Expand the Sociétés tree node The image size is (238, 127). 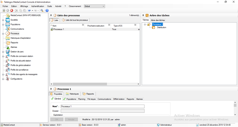[3, 20]
